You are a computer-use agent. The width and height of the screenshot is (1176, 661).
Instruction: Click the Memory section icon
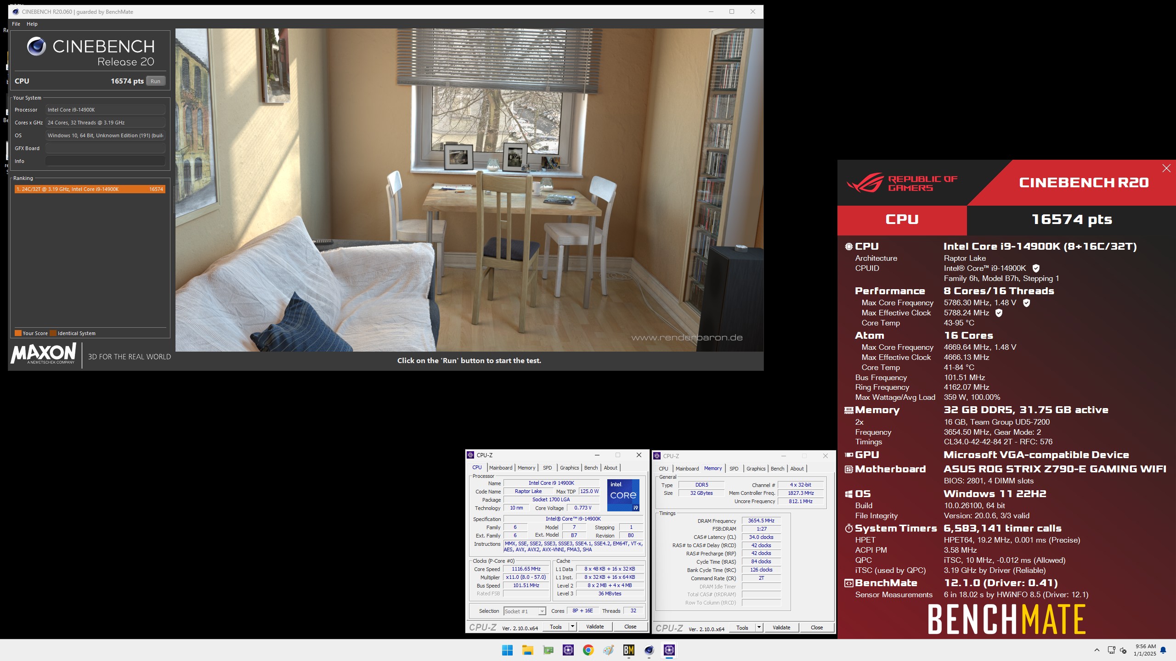tap(849, 410)
